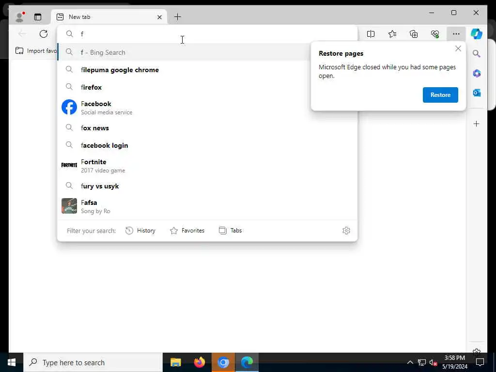
Task: Open File Explorer from taskbar
Action: tap(175, 362)
